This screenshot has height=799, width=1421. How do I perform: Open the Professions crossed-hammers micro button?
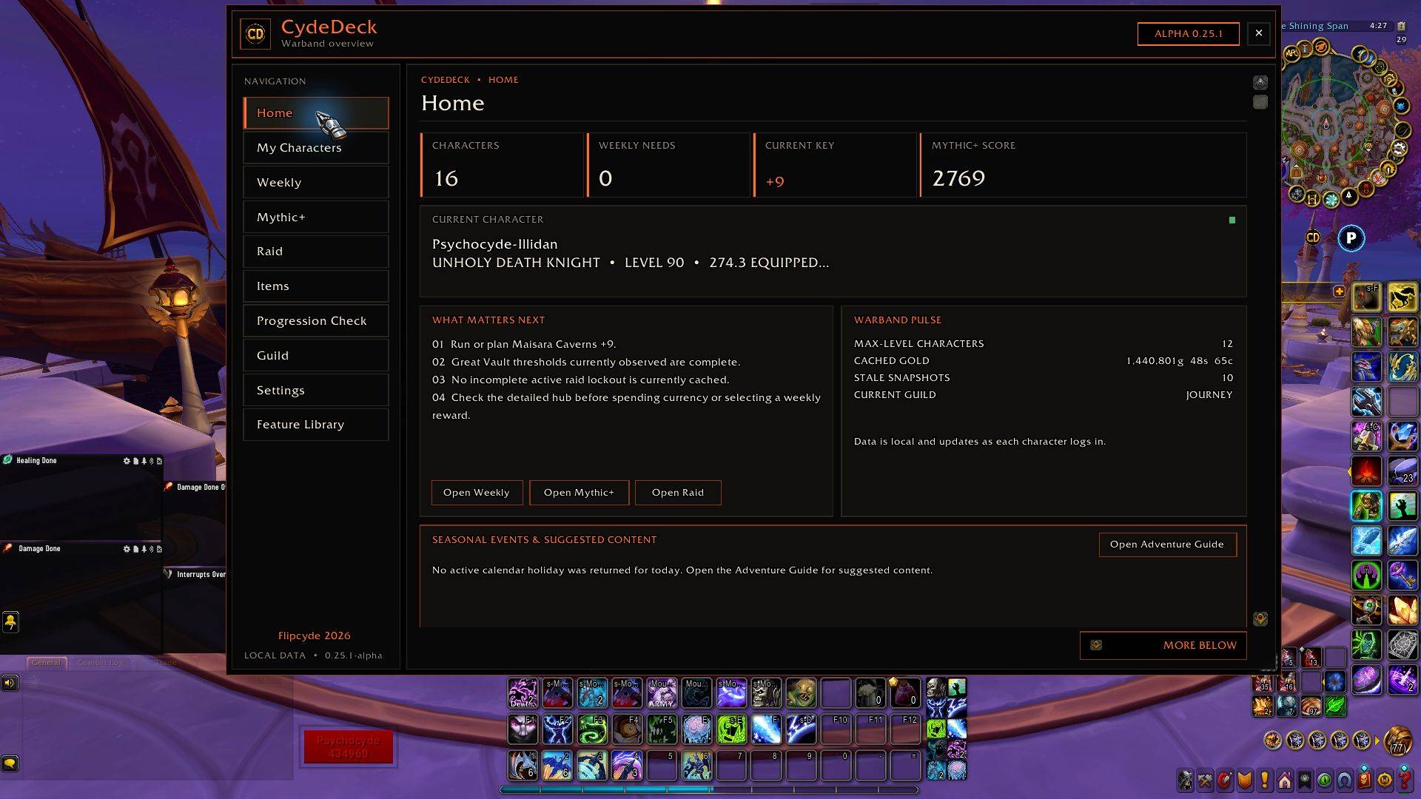click(1205, 780)
